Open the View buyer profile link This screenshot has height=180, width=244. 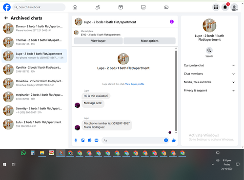pyautogui.click(x=135, y=84)
